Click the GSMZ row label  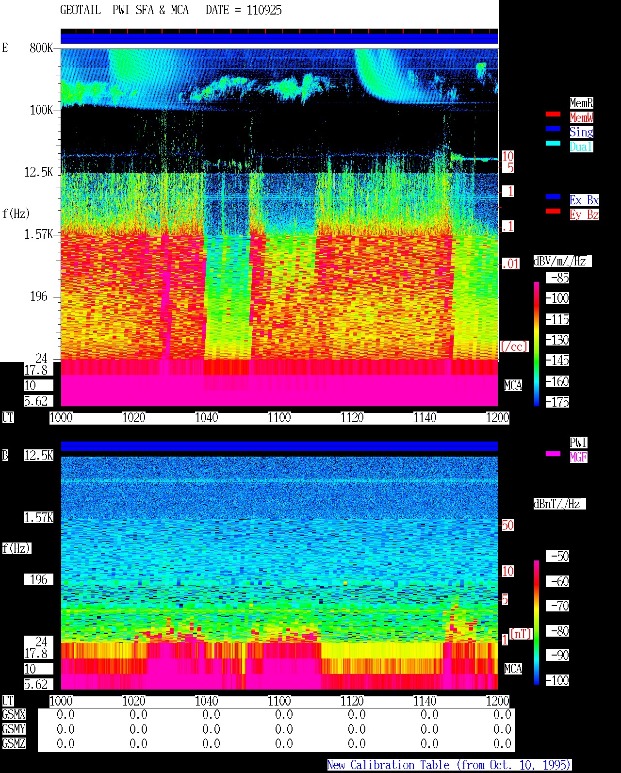(14, 743)
